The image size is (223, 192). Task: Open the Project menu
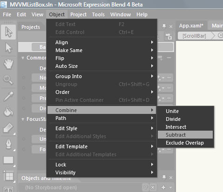coord(78,14)
